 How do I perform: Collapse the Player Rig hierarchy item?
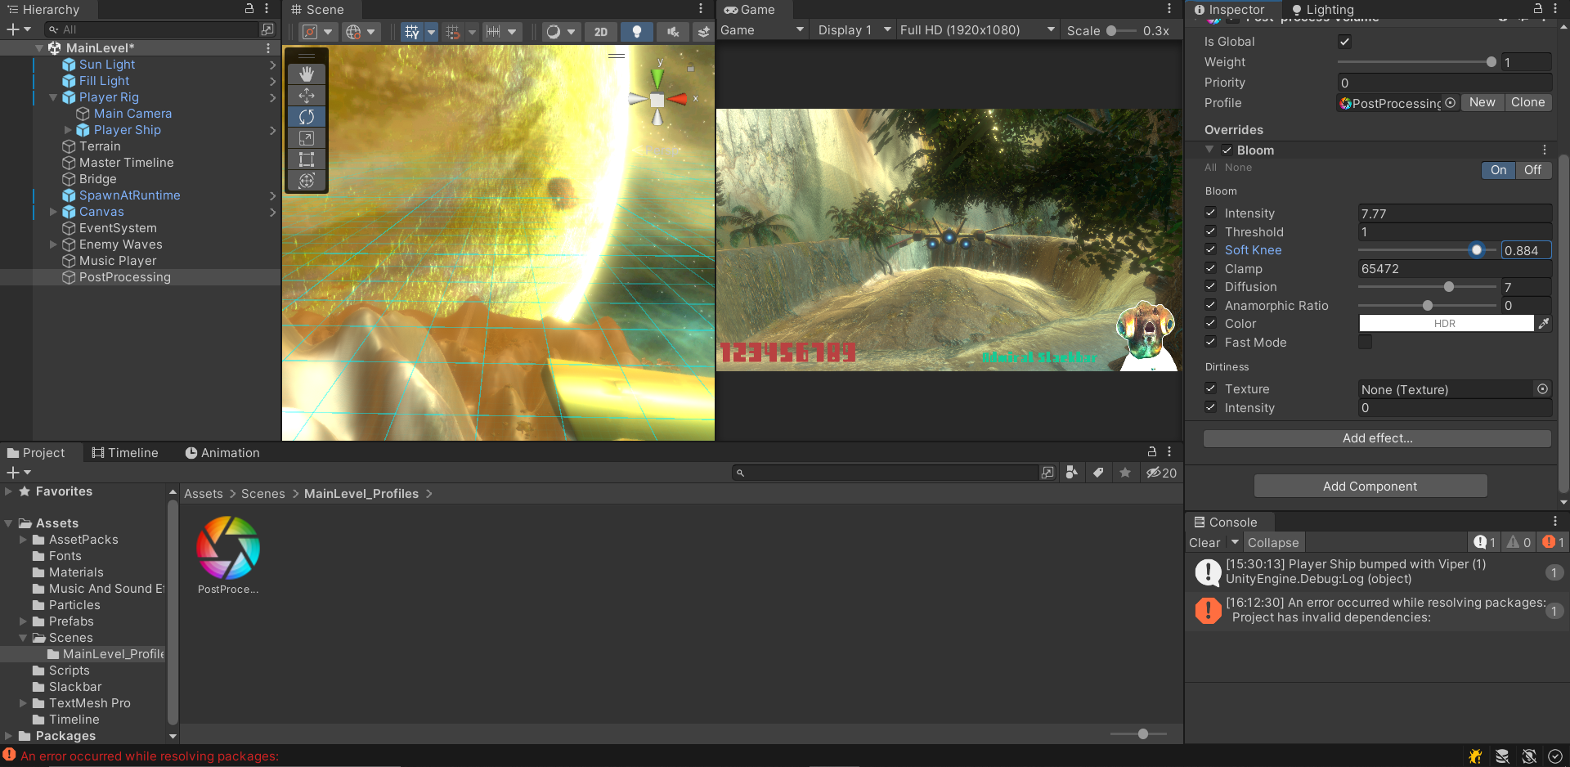(x=53, y=97)
